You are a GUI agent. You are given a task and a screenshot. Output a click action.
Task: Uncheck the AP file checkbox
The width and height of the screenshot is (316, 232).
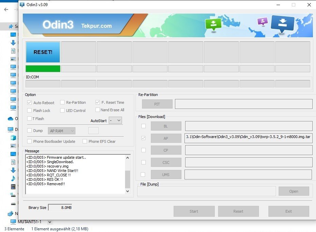click(143, 138)
